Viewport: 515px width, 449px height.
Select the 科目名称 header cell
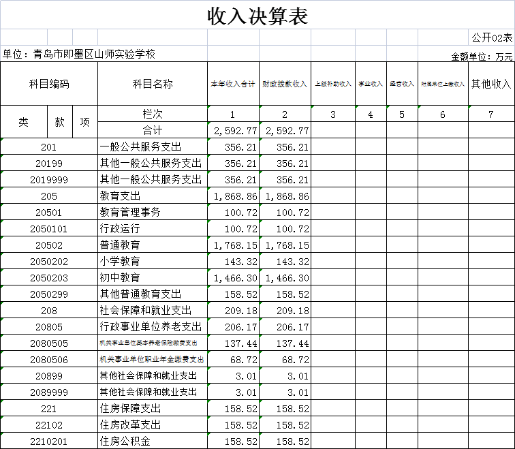(x=153, y=84)
